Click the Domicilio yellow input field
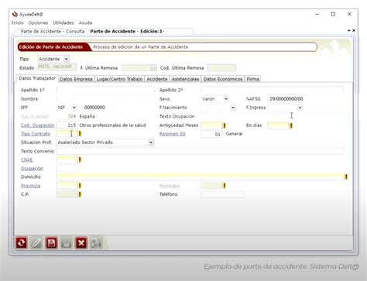This screenshot has height=281, width=367. click(x=200, y=176)
